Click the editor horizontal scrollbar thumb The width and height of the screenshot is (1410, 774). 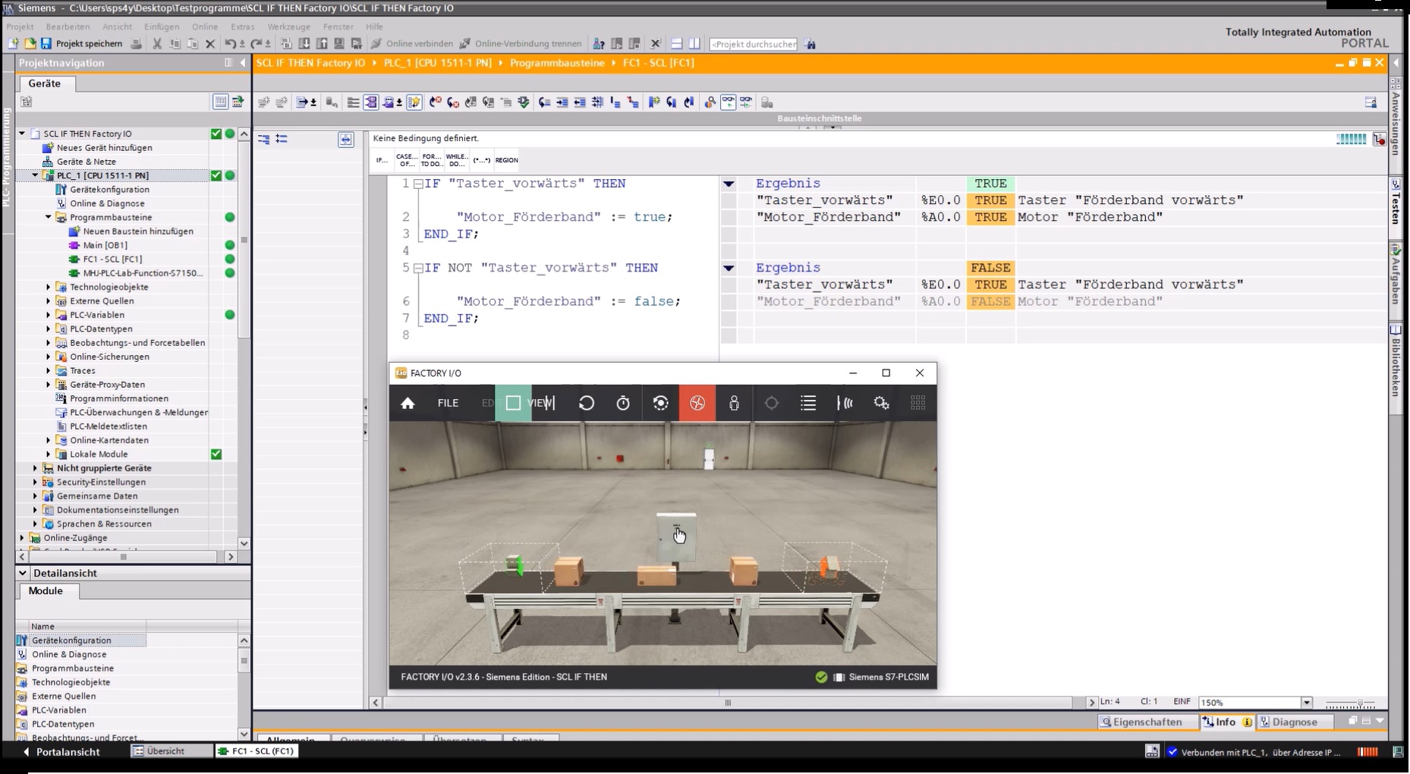point(728,703)
